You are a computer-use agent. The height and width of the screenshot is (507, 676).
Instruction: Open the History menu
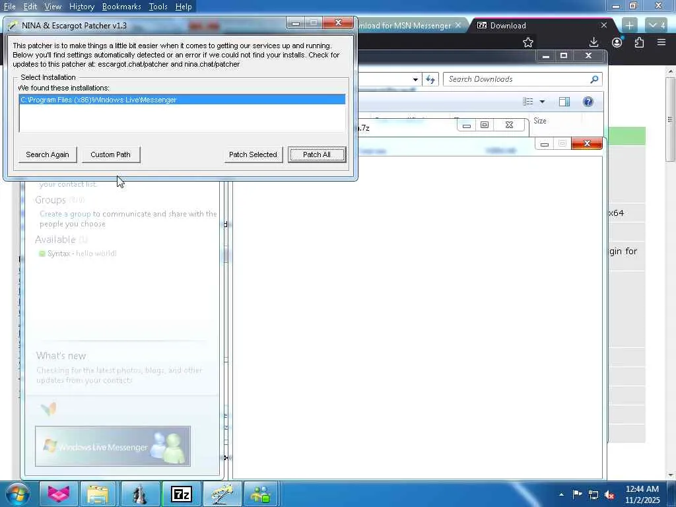click(81, 7)
